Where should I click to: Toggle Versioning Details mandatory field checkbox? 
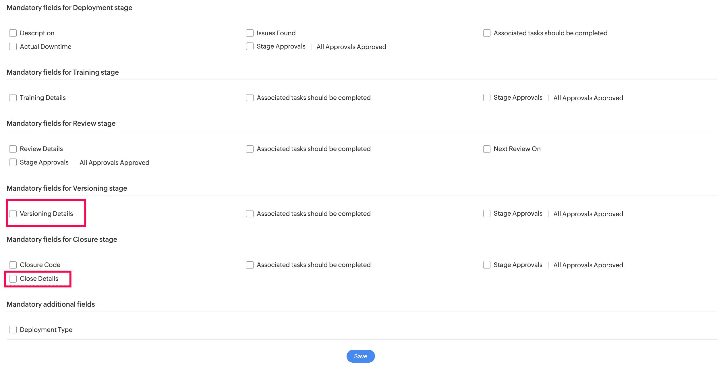(x=12, y=213)
